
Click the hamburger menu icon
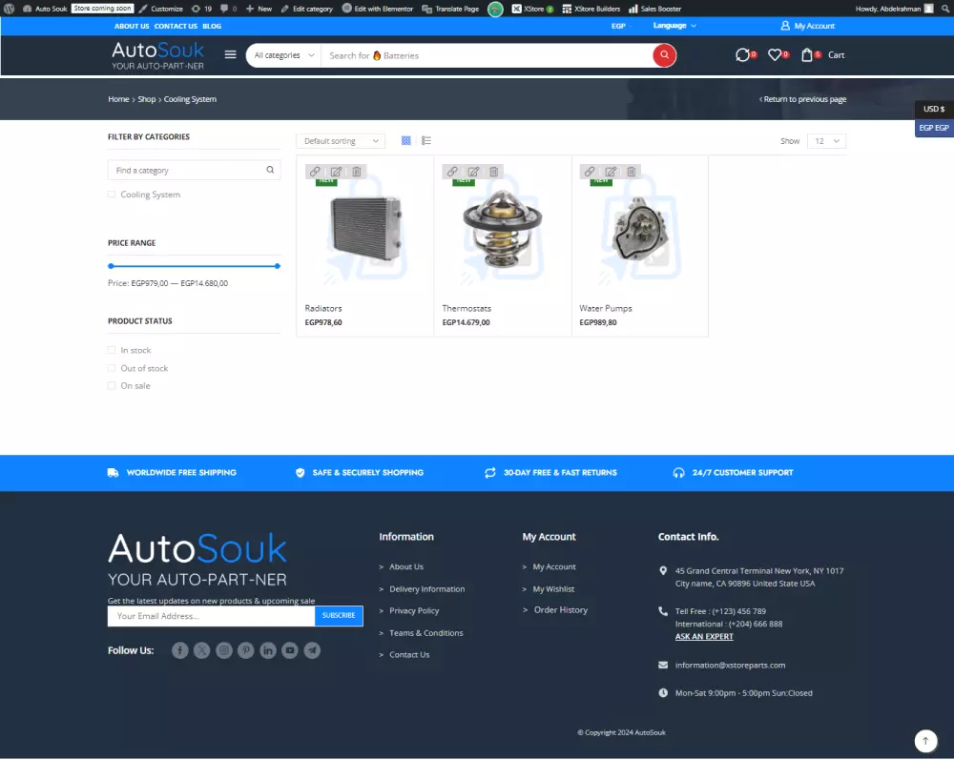pyautogui.click(x=230, y=54)
